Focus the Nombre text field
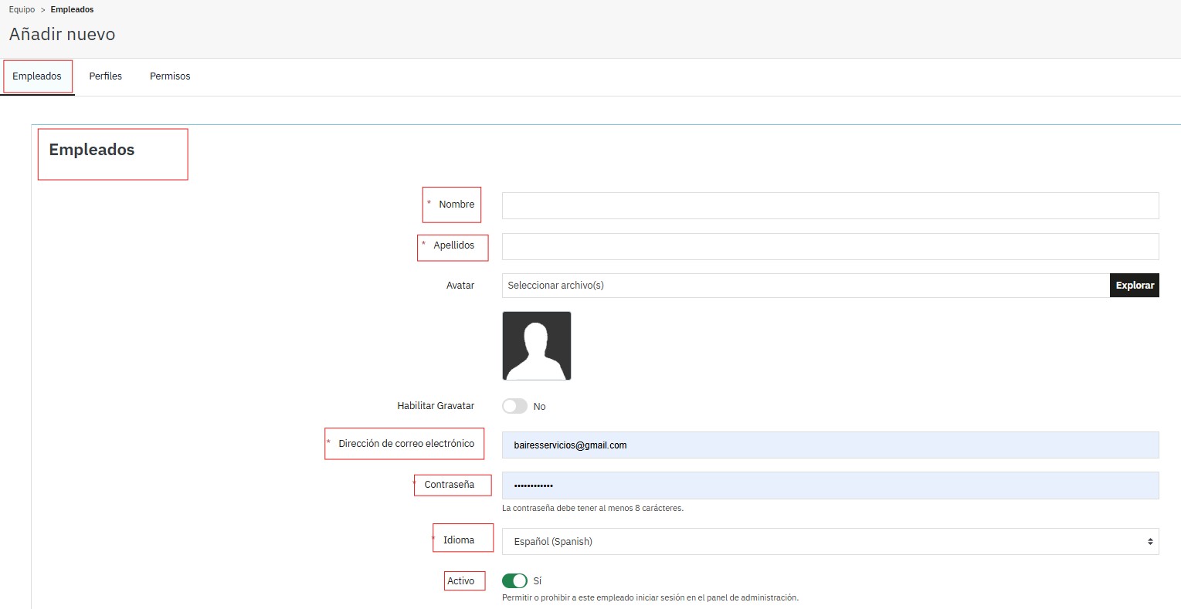This screenshot has height=609, width=1181. 830,205
